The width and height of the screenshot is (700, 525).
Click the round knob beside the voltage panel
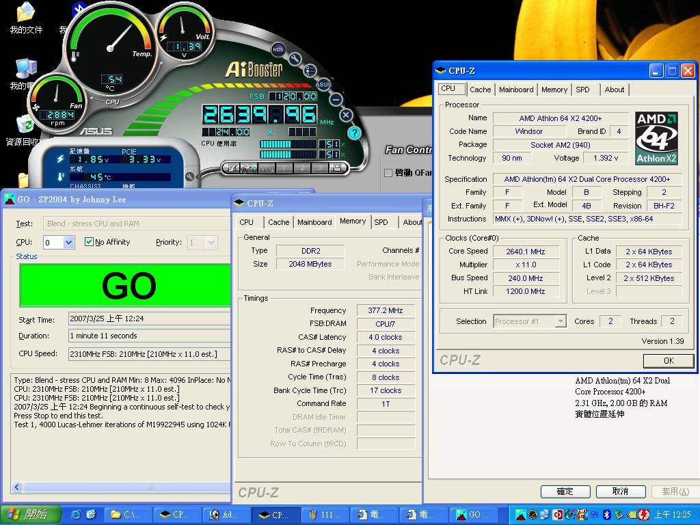click(189, 177)
